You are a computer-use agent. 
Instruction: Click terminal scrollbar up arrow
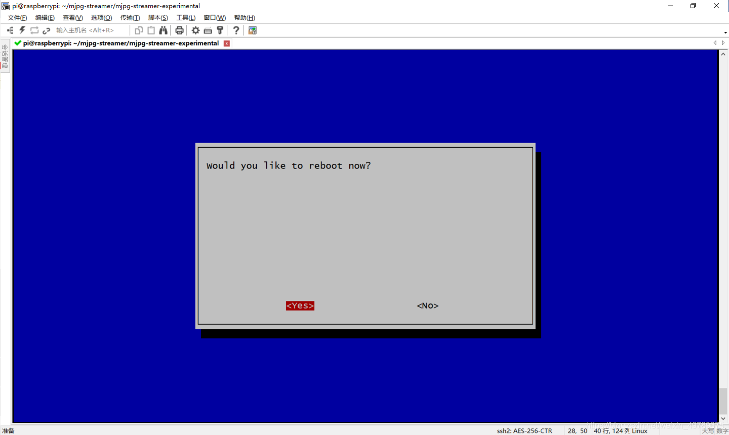point(723,54)
